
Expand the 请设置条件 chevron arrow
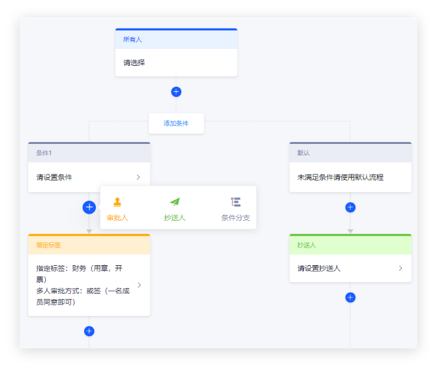pyautogui.click(x=138, y=177)
